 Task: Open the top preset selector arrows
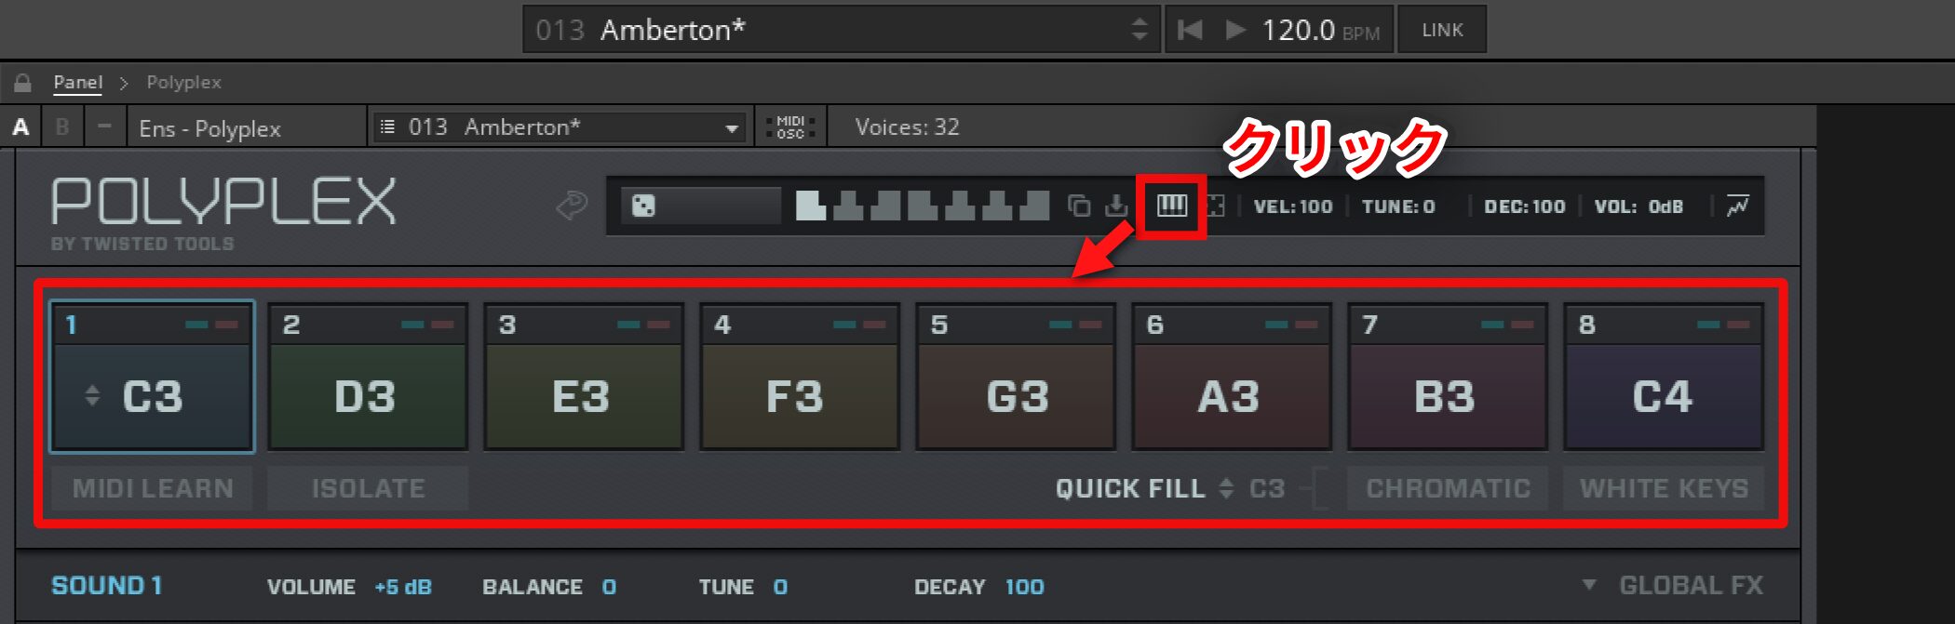pyautogui.click(x=1139, y=30)
